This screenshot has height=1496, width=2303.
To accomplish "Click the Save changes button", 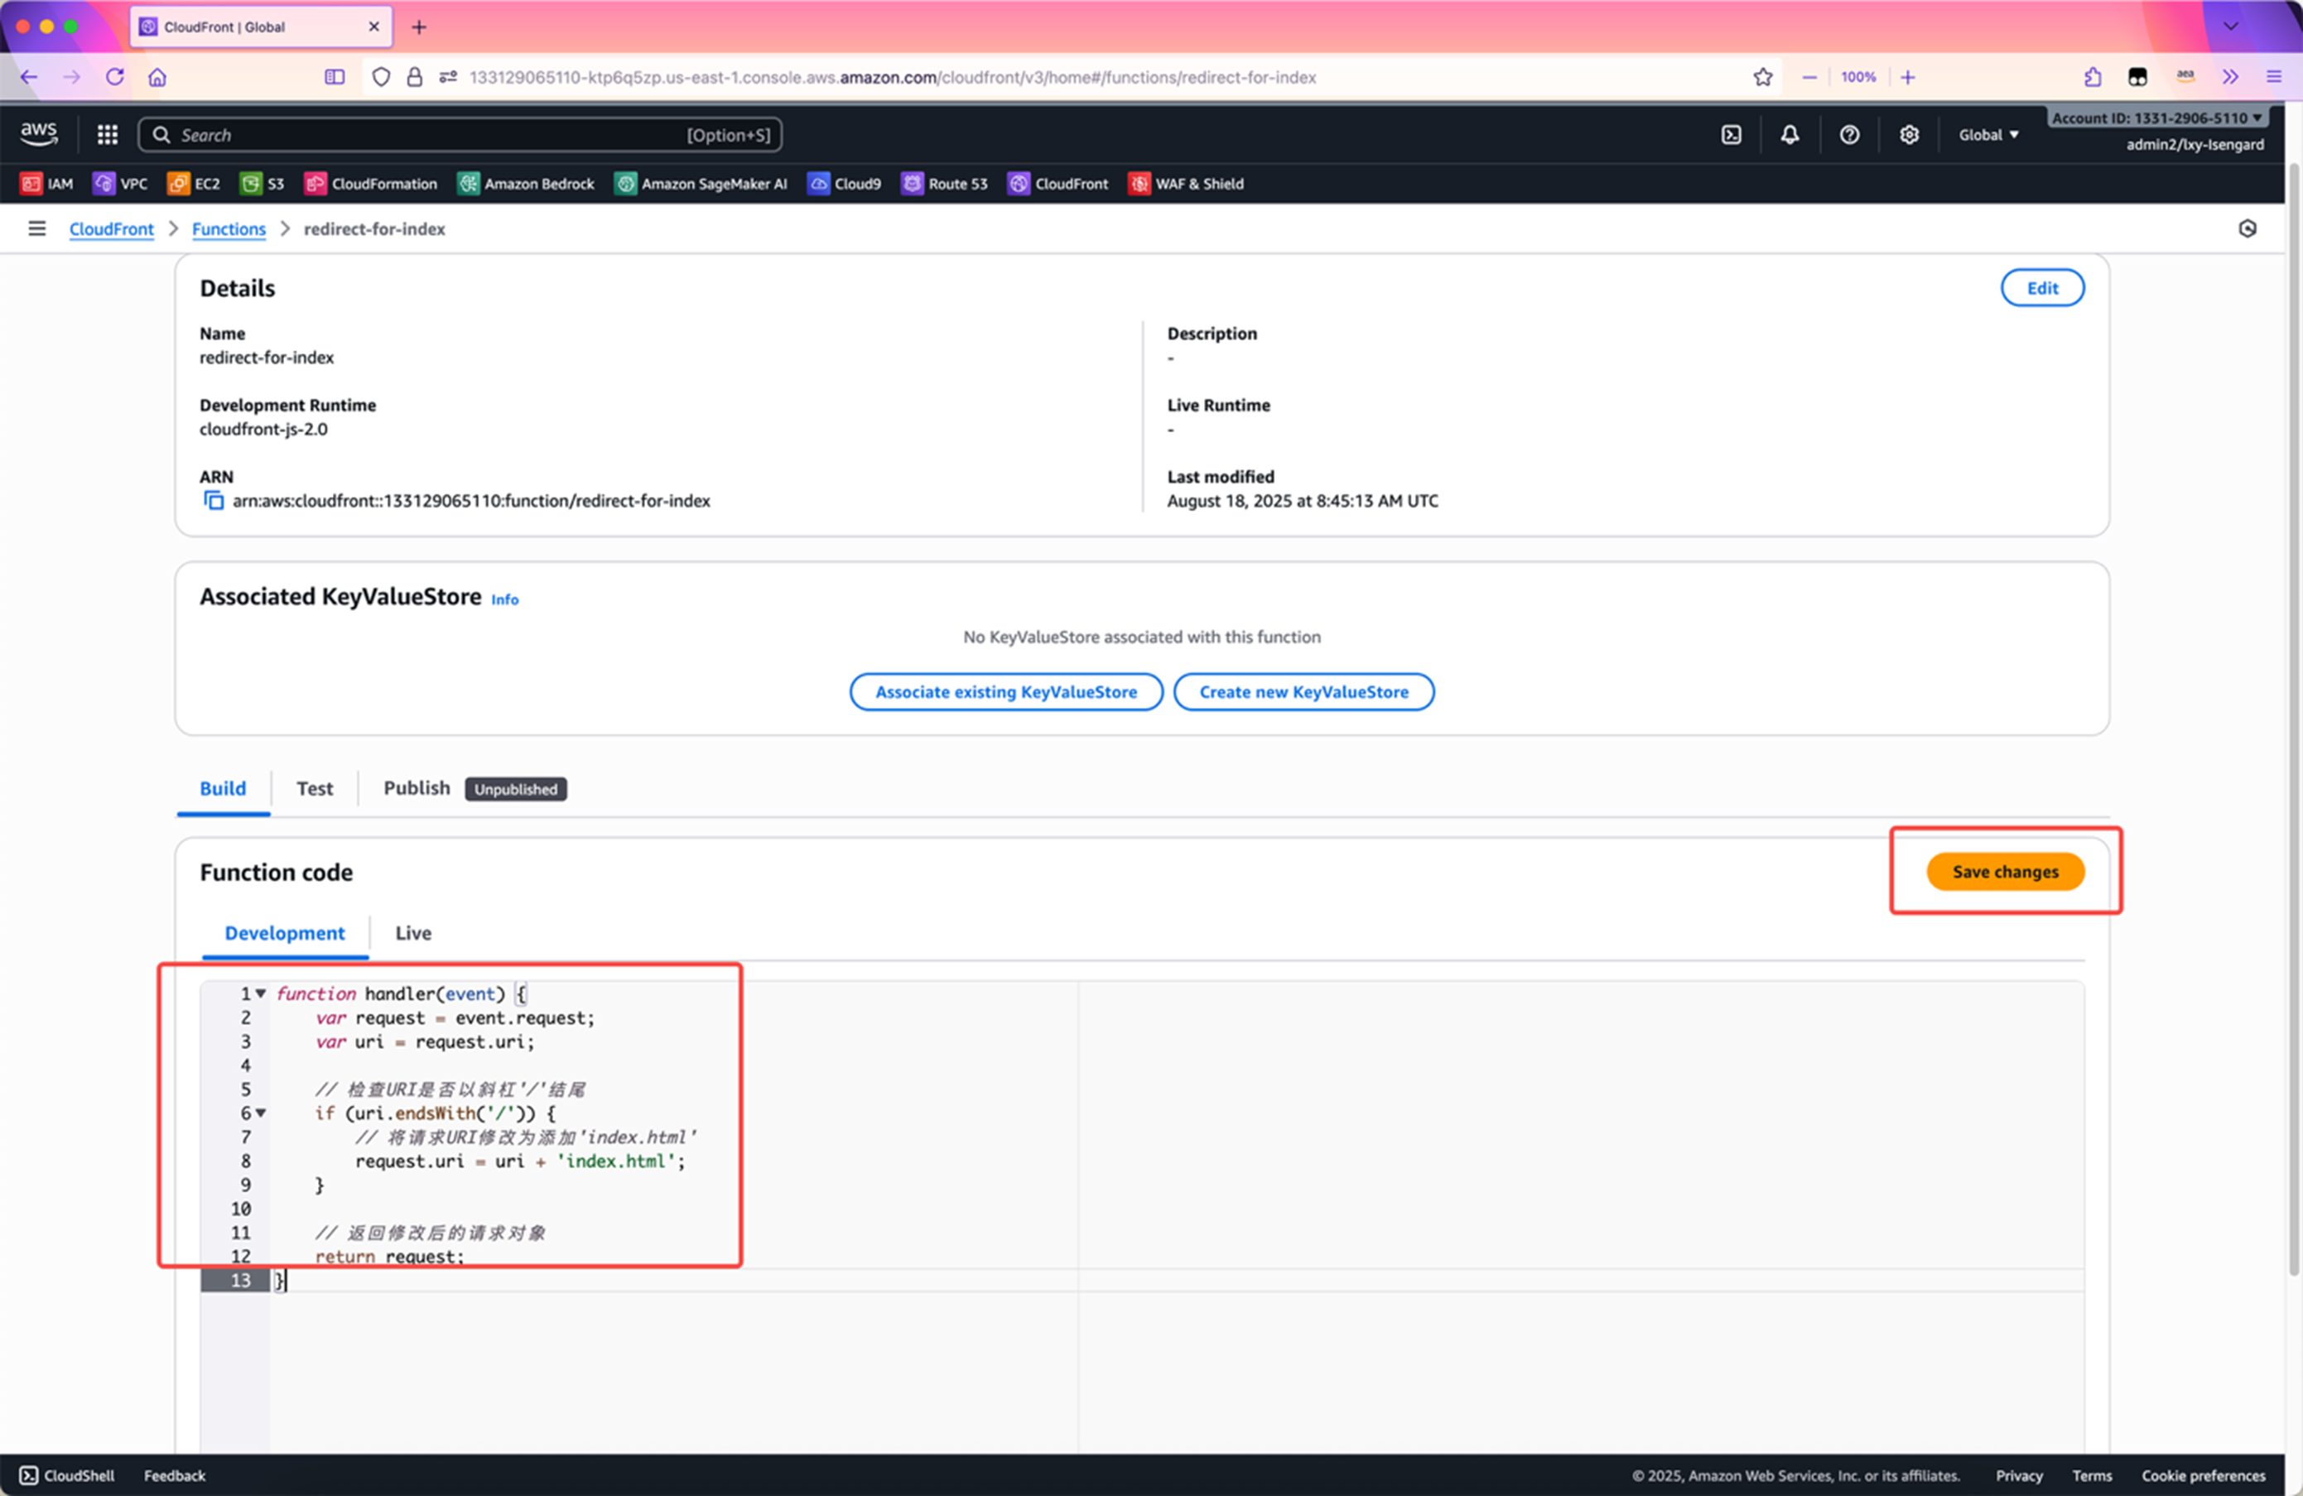I will tap(2004, 872).
